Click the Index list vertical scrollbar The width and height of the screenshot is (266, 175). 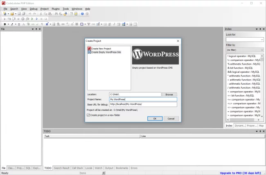[x=262, y=86]
